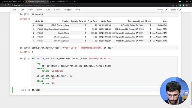Image resolution: width=192 pixels, height=108 pixels.
Task: Click the kernel status circle indicator
Action: click(x=180, y=10)
